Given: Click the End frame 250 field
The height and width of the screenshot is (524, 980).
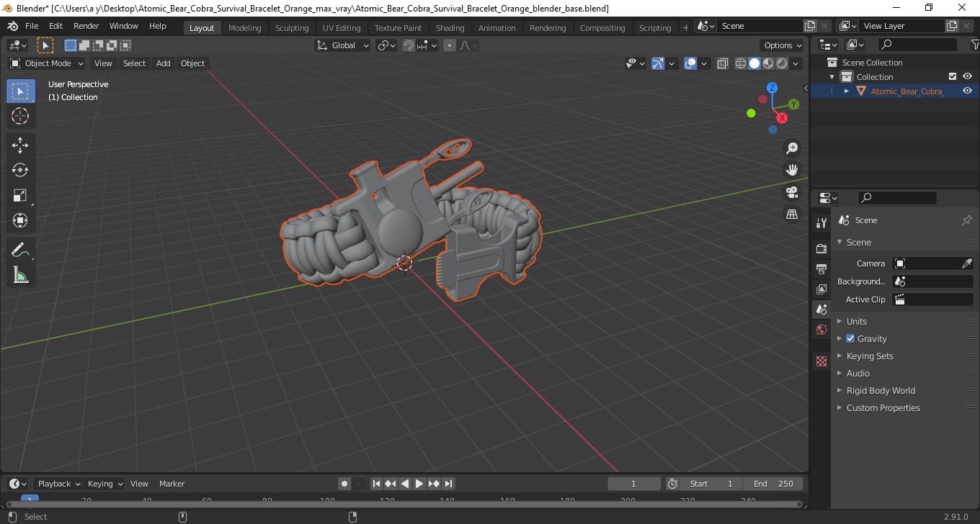Looking at the screenshot, I should coord(774,484).
